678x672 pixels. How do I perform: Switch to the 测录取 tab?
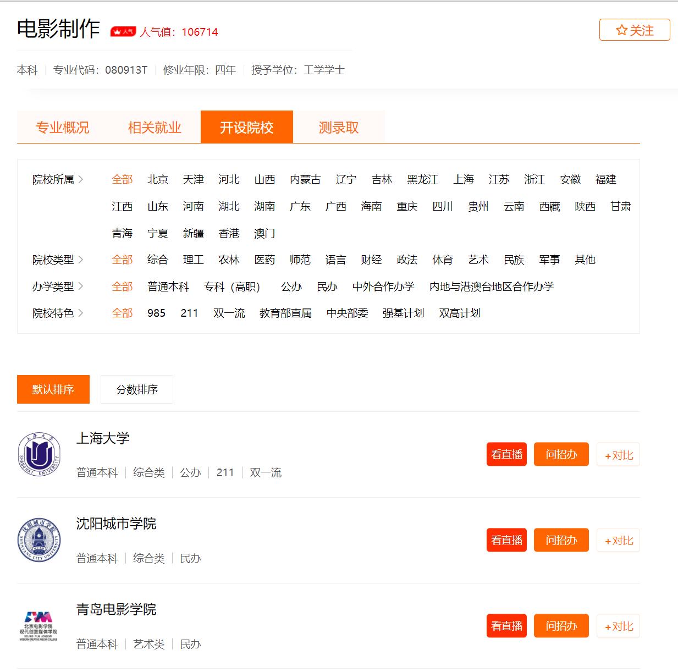[x=337, y=127]
